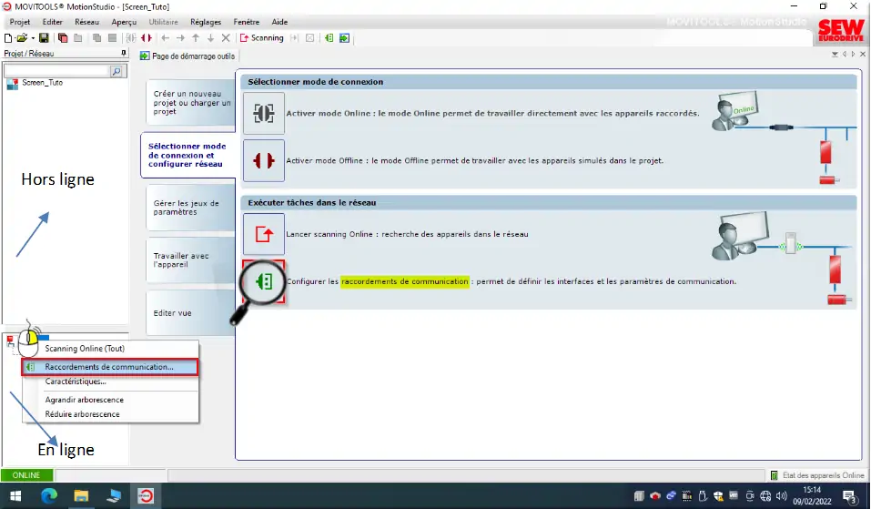871x509 pixels.
Task: Close the start page tab with the X
Action: click(863, 55)
